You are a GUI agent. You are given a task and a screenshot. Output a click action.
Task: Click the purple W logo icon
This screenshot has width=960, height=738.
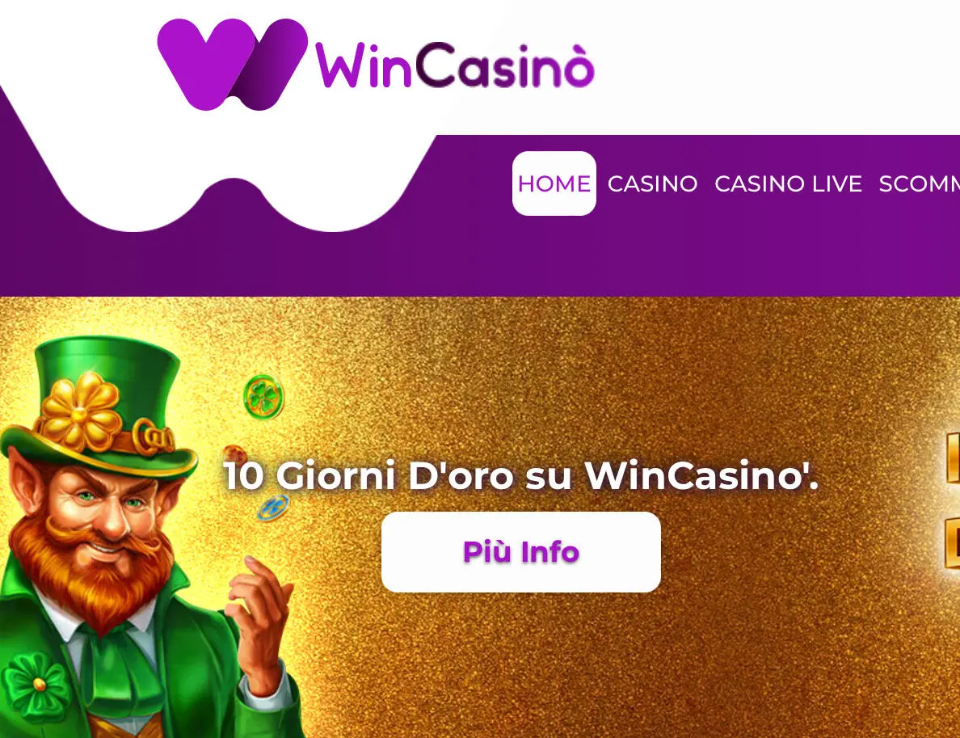tap(232, 65)
